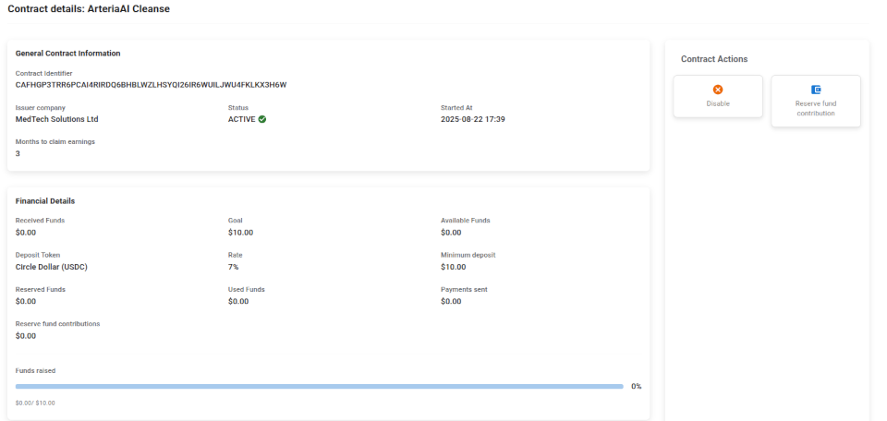Click the Minimum deposit $10.00 value
The height and width of the screenshot is (421, 887).
453,267
